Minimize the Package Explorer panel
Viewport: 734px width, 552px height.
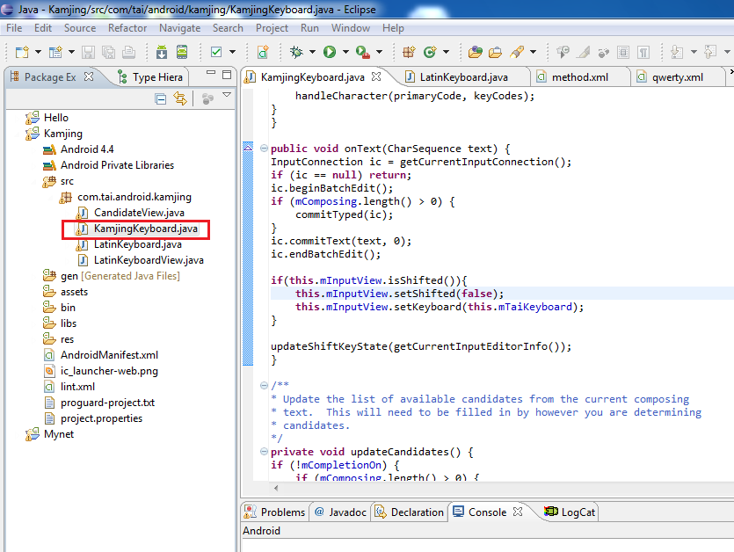coord(211,73)
